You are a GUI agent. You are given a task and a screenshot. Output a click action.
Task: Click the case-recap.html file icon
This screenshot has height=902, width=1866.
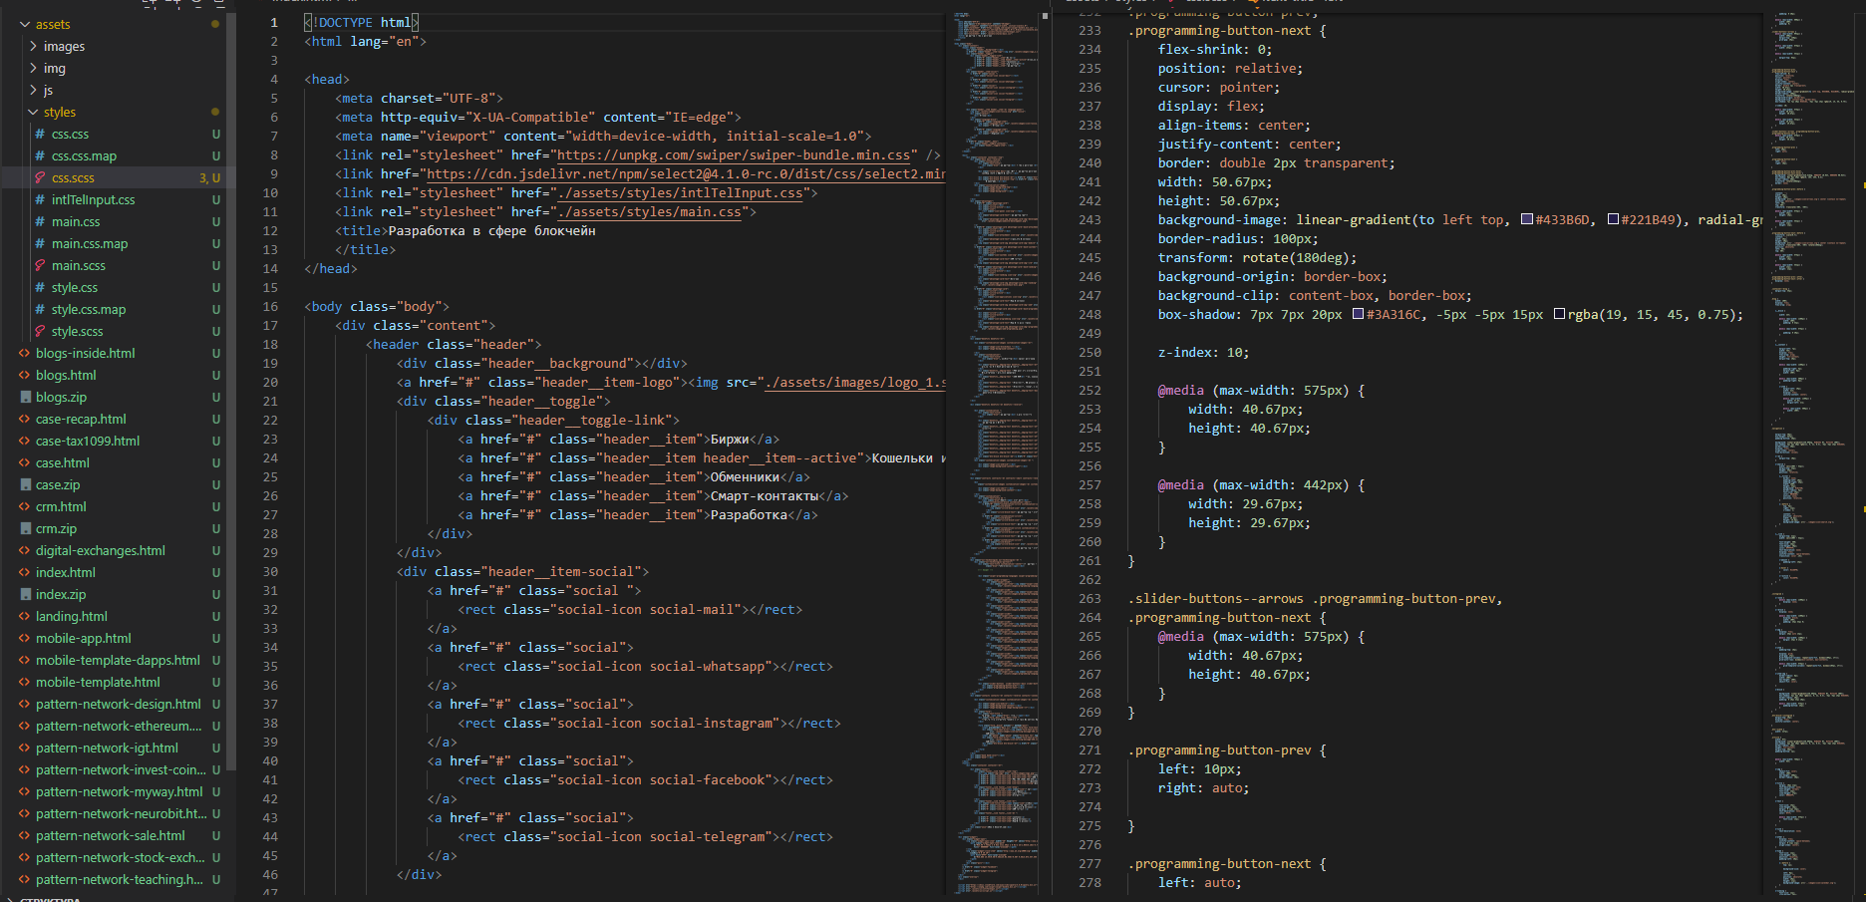(x=25, y=419)
